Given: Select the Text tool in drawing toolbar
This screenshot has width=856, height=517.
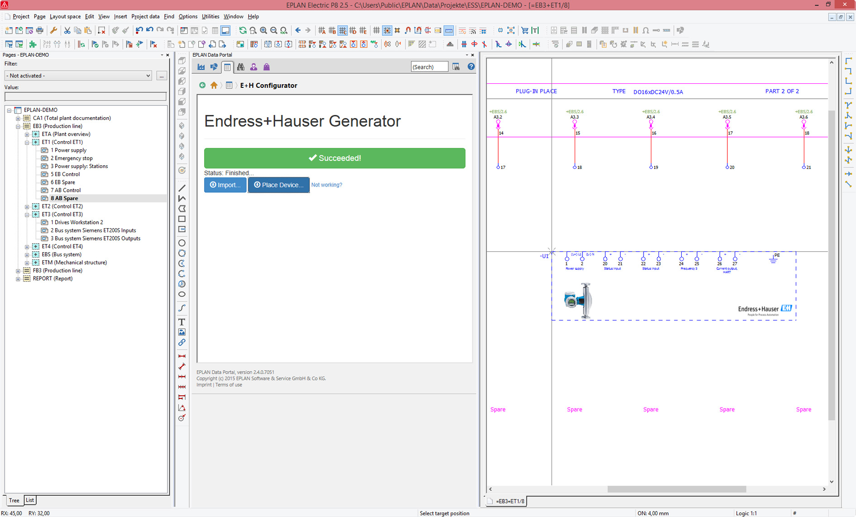Looking at the screenshot, I should tap(182, 322).
